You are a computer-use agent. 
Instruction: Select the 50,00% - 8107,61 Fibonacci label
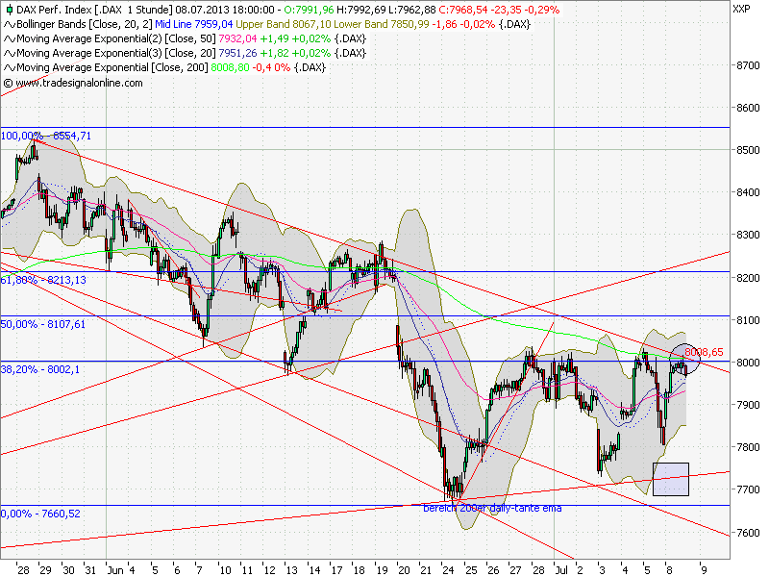point(42,324)
